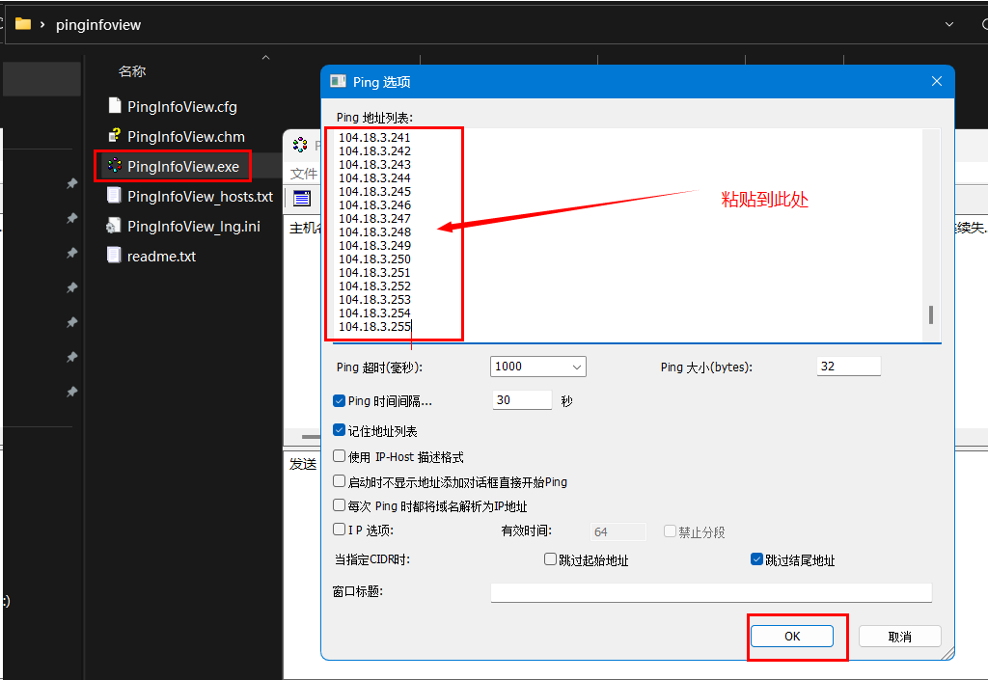
Task: Select PingInfoView.cfg file name
Action: coord(182,107)
